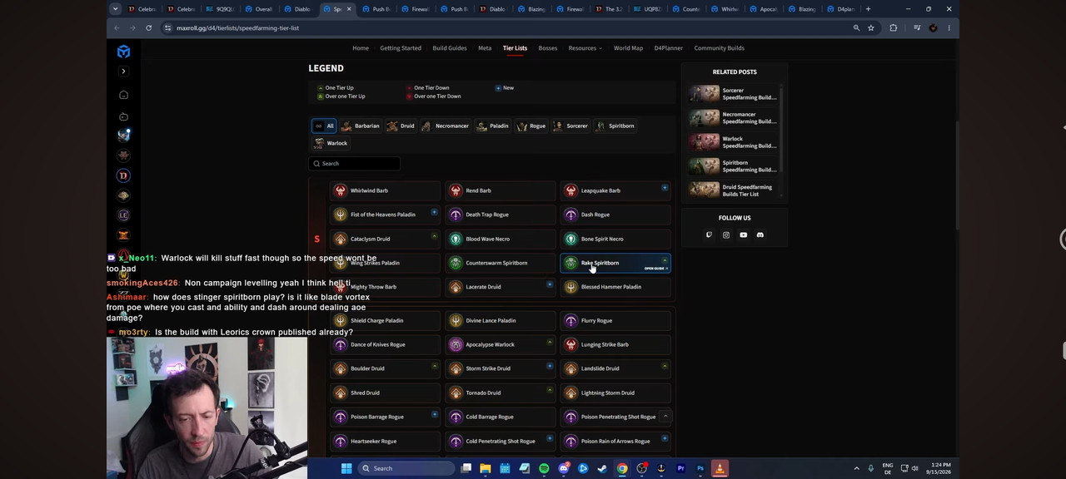Open the Leapquake Barb build

[x=615, y=190]
